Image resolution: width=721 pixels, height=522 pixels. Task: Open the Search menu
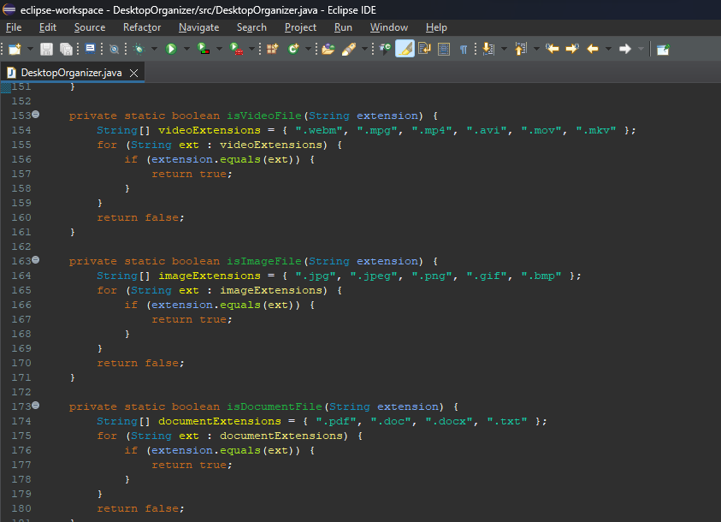point(251,27)
